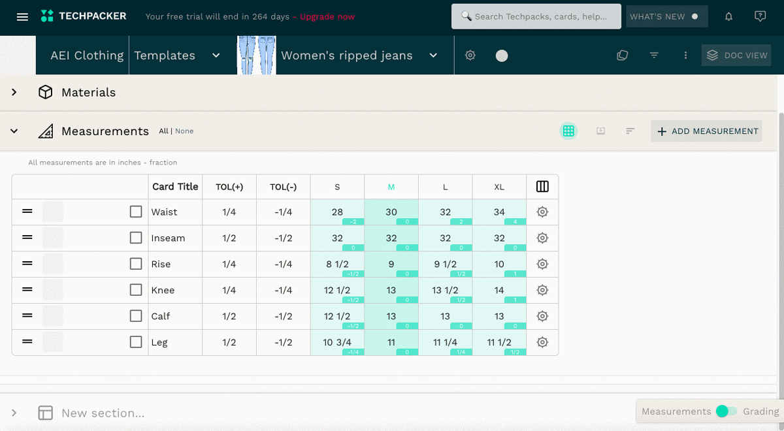Check the Inseam row checkbox

(136, 238)
